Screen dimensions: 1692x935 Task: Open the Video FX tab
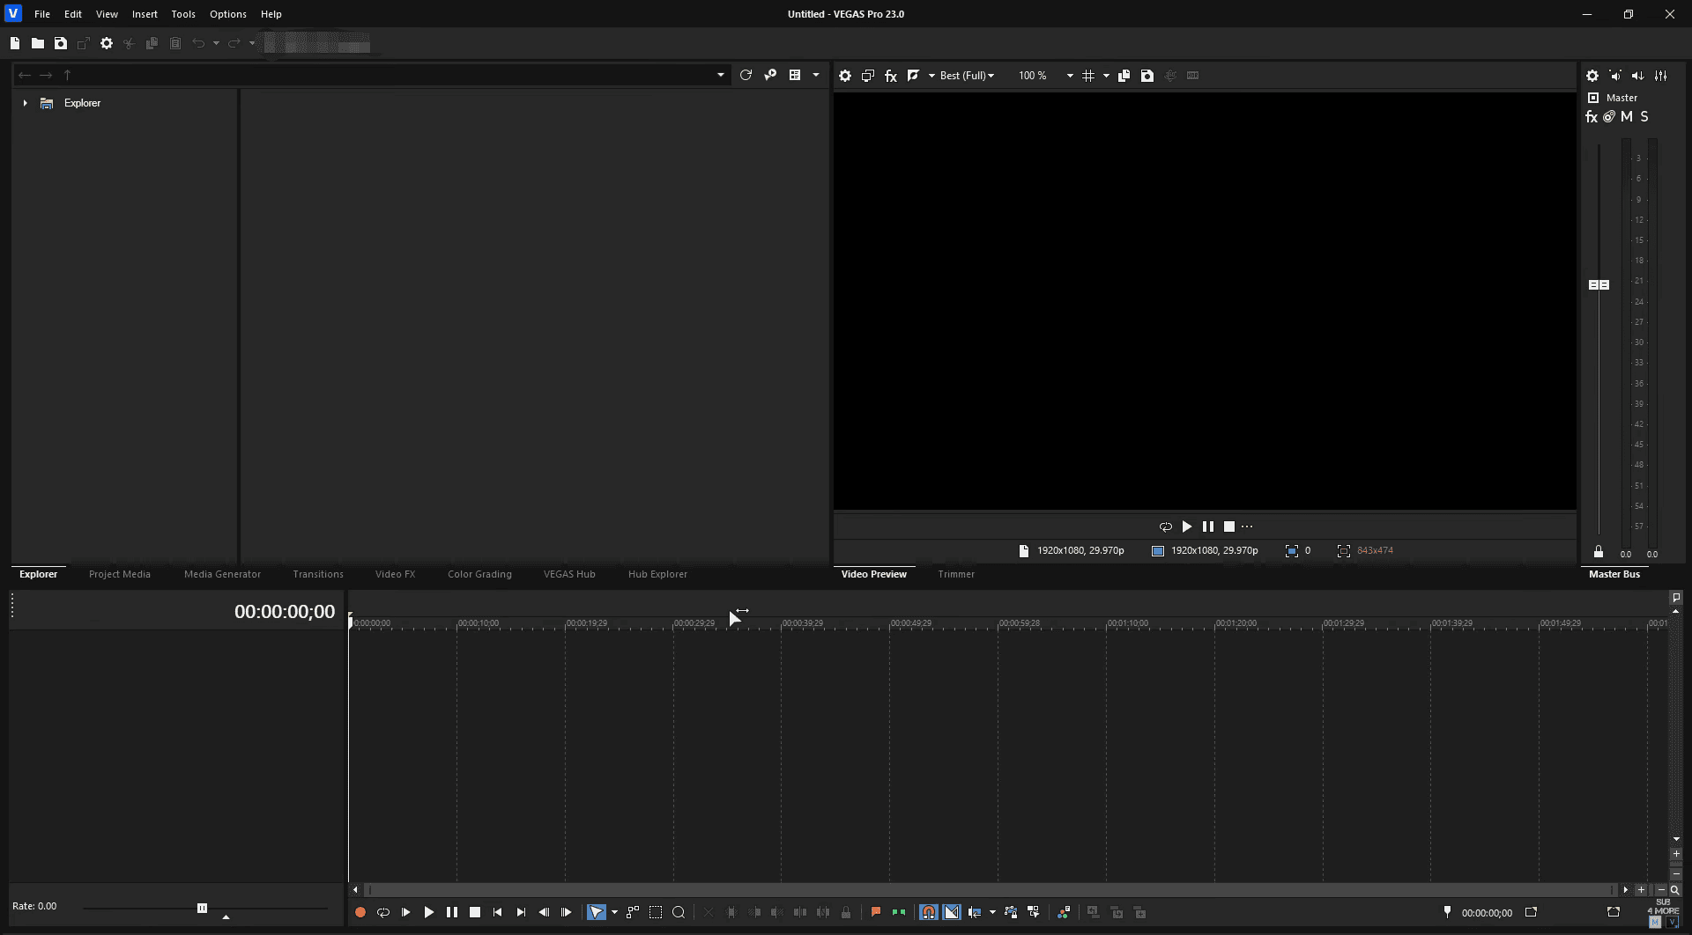coord(395,574)
